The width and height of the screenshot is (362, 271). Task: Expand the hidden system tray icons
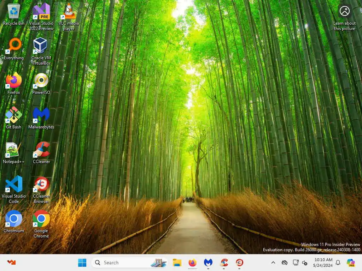[x=273, y=263]
